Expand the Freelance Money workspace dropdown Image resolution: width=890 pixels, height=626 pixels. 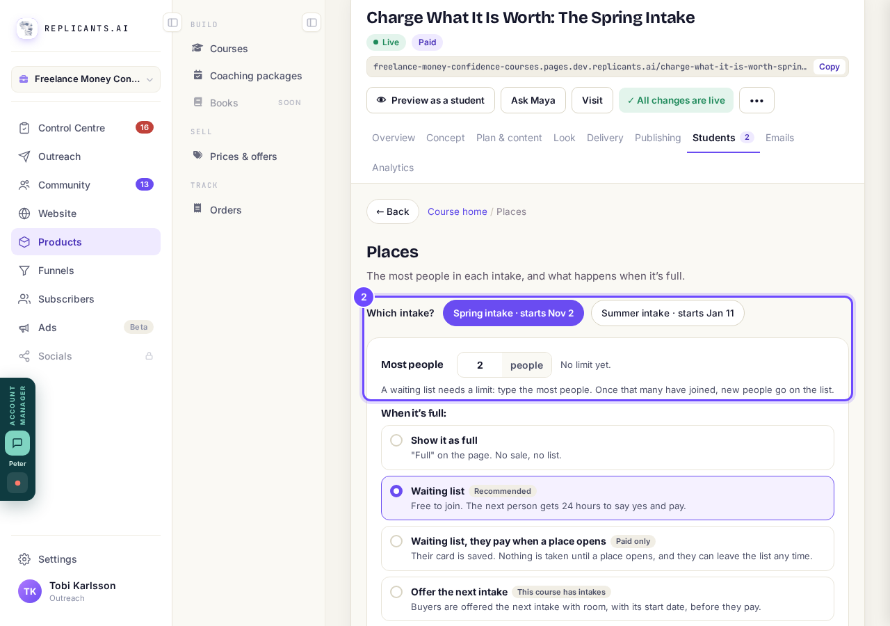(86, 79)
